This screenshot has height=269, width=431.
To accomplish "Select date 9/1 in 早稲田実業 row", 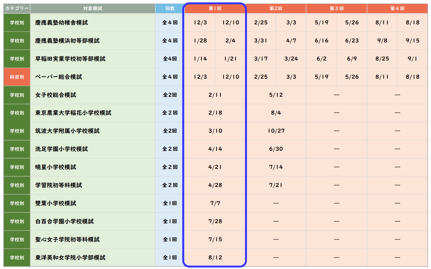I will pyautogui.click(x=413, y=59).
